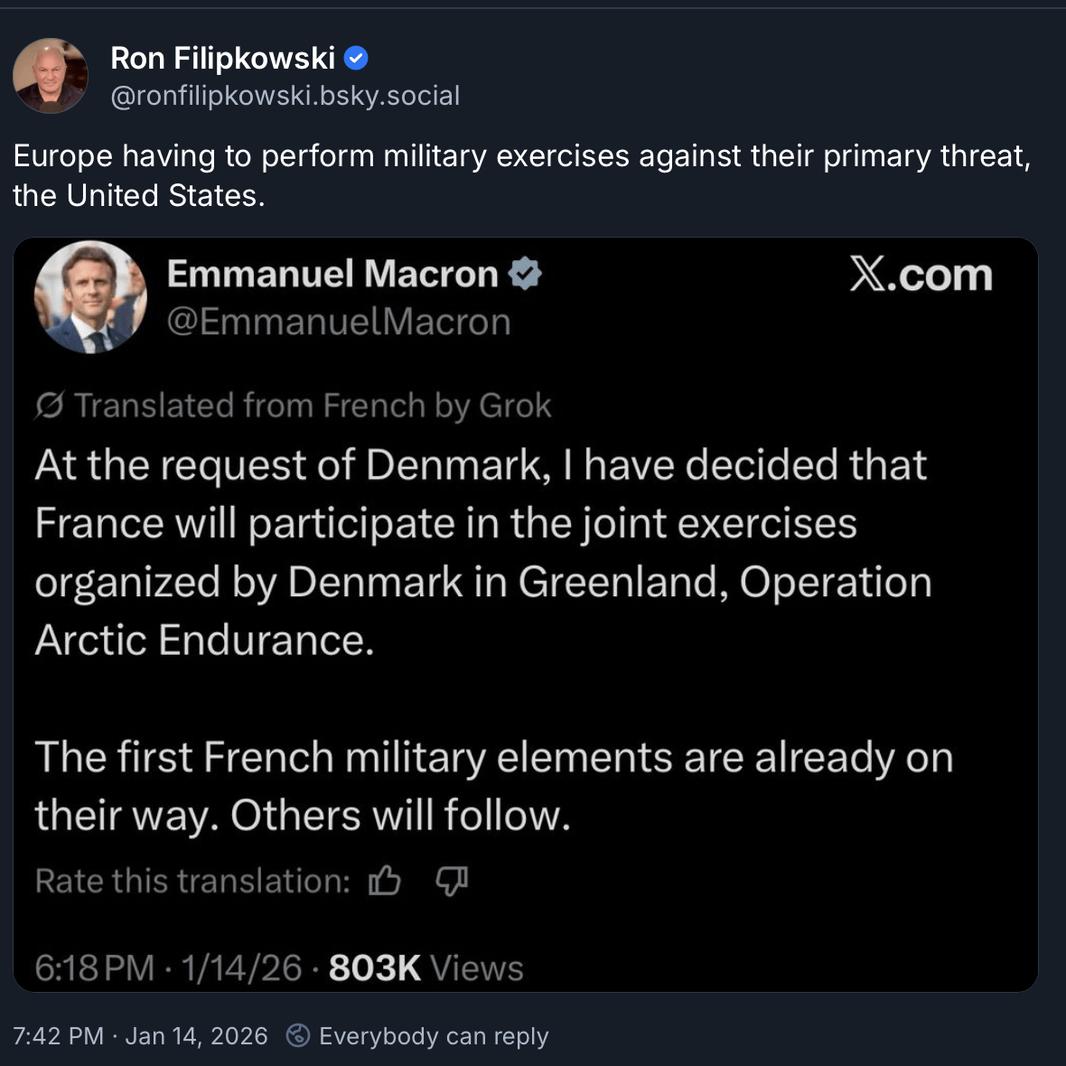Click Ron Filipkowski's profile avatar
1066x1066 pixels.
coord(51,76)
